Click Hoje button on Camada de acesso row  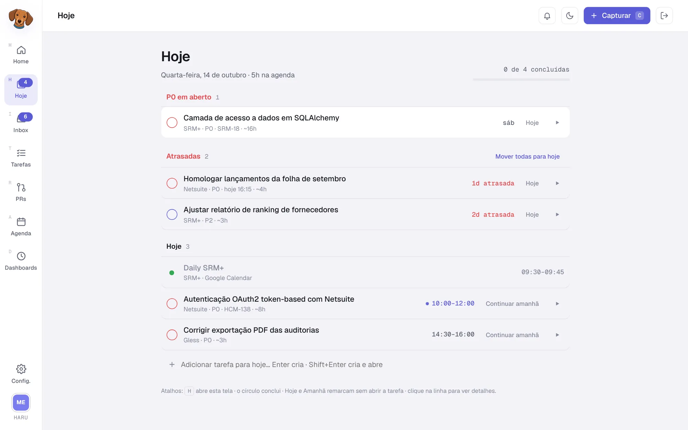tap(532, 123)
